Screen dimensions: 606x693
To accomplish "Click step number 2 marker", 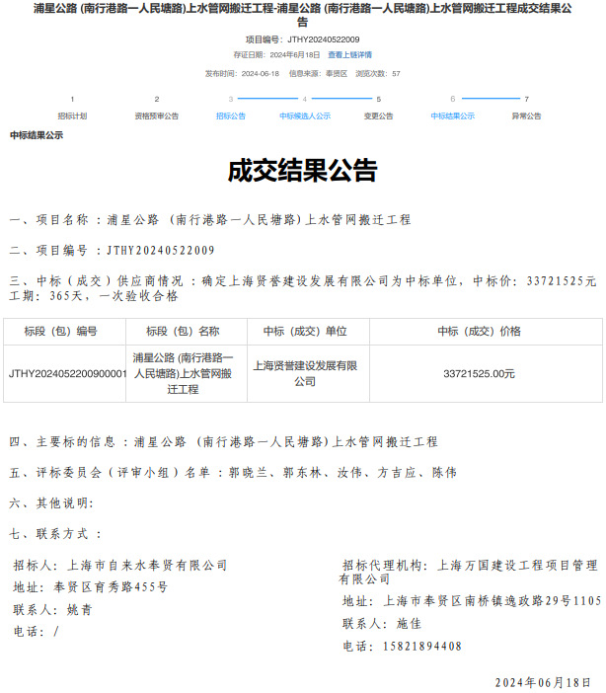I will tap(156, 99).
